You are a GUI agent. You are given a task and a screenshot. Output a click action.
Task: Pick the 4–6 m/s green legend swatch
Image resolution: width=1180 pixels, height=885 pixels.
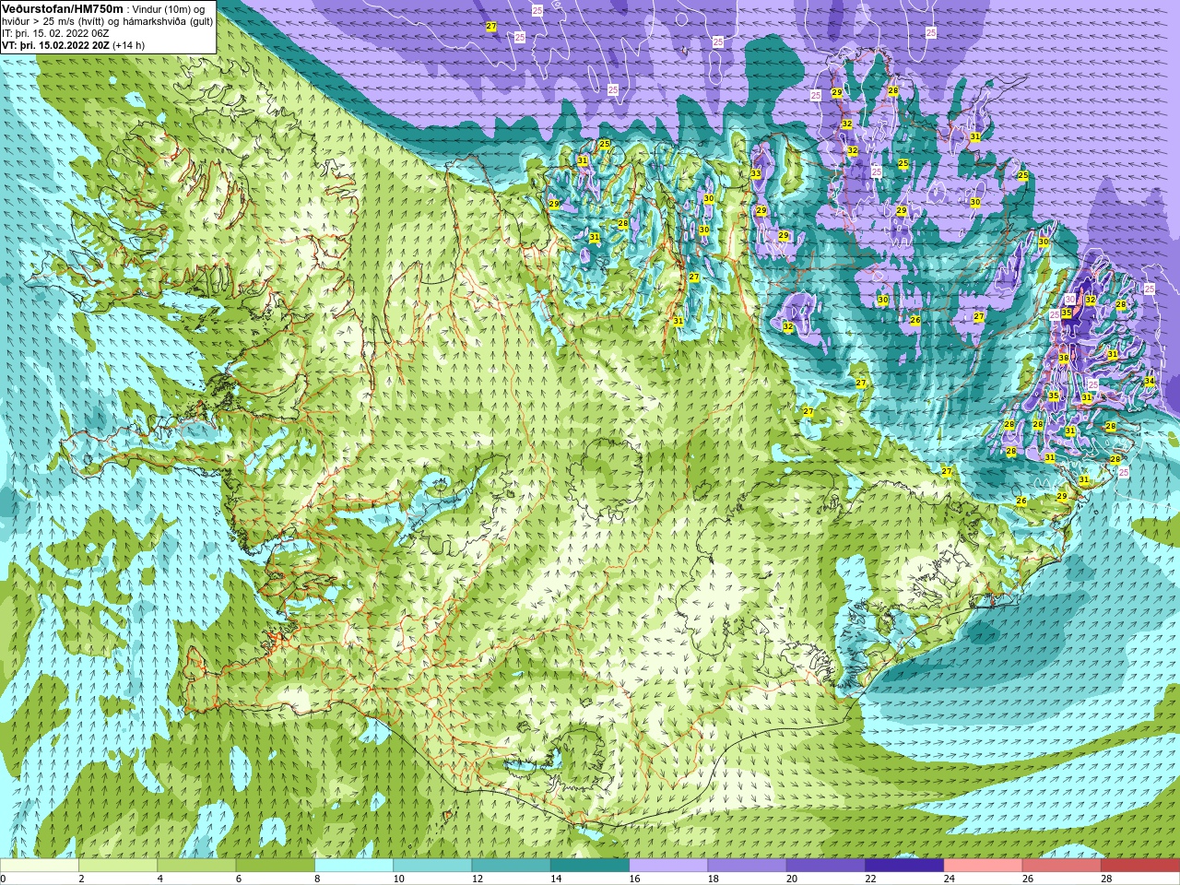click(197, 866)
